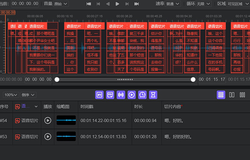This screenshot has width=250, height=160.
Task: Click the orange playhead marker 00:00:00.00
Action: click(x=7, y=12)
